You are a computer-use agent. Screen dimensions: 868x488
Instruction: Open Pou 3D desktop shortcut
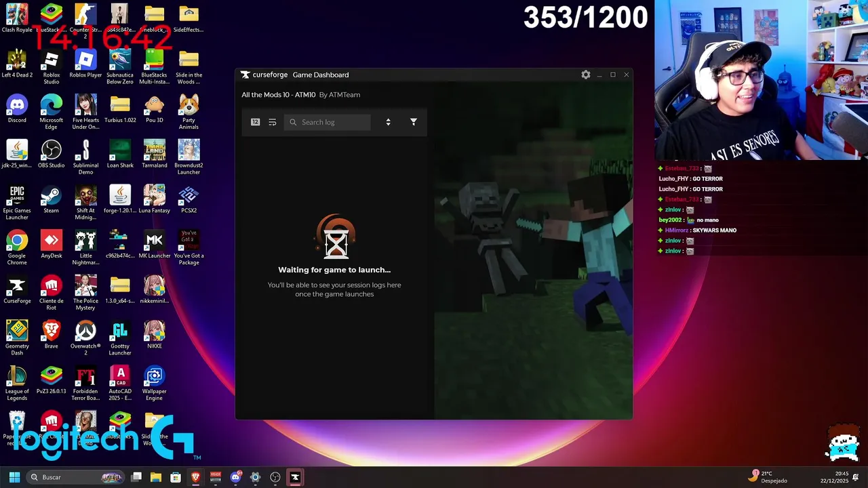[155, 109]
